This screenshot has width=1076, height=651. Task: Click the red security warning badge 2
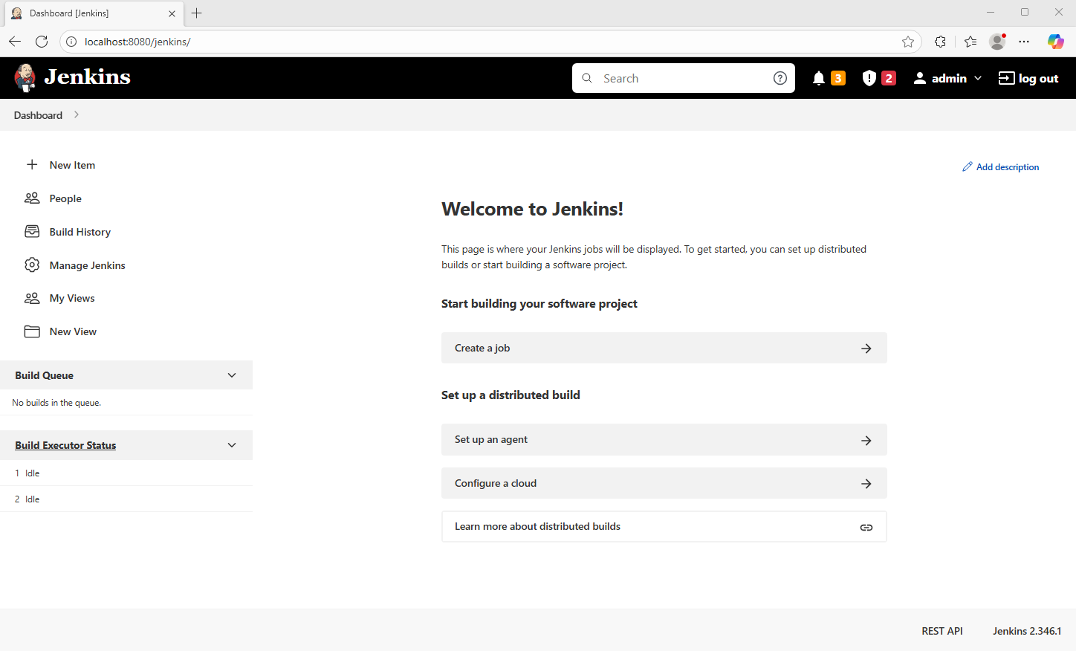889,78
